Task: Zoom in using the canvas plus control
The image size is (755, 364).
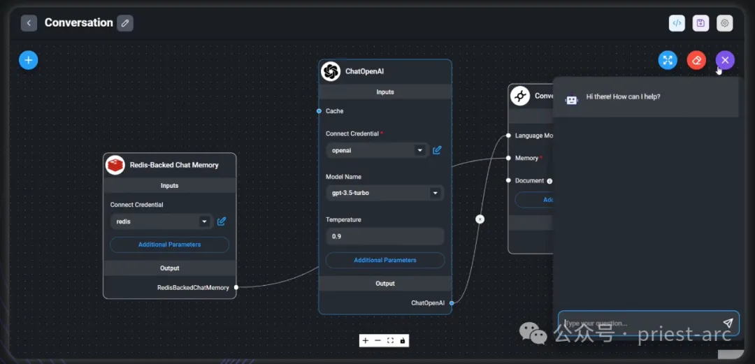Action: (x=366, y=341)
